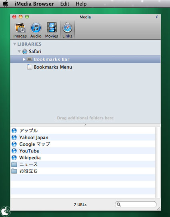The image size is (170, 217).
Task: Click the folder icon next to ニュース
Action: 14,164
